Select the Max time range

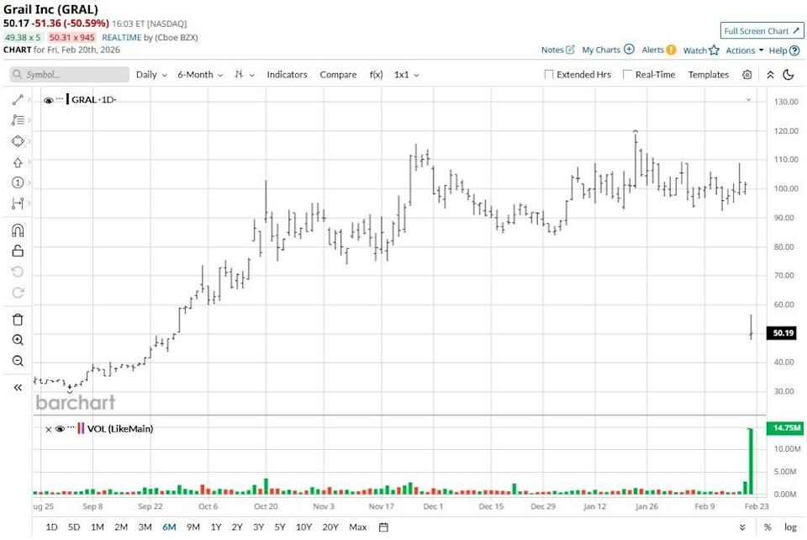[x=358, y=527]
